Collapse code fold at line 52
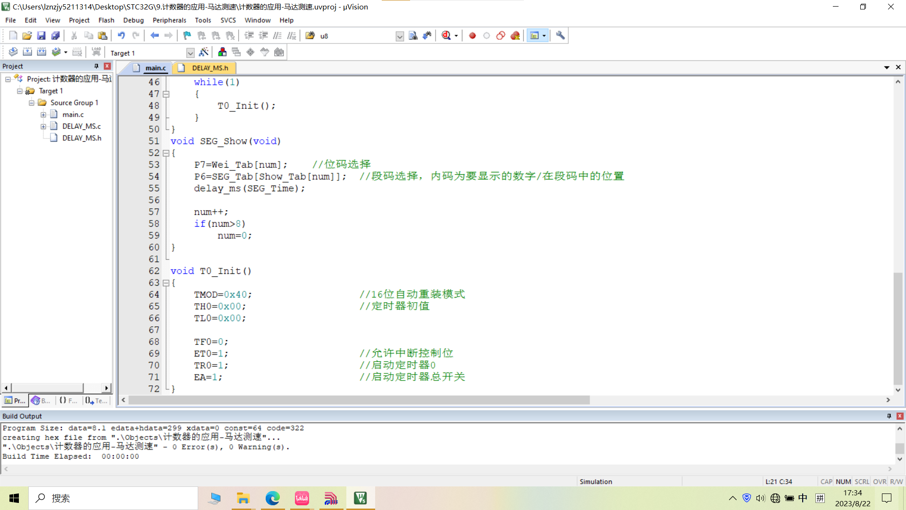This screenshot has height=510, width=906. 166,153
